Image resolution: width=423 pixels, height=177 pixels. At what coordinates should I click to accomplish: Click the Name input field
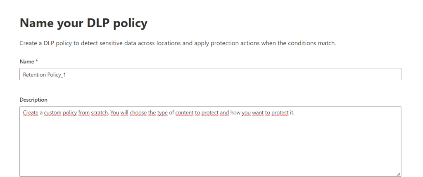point(210,74)
